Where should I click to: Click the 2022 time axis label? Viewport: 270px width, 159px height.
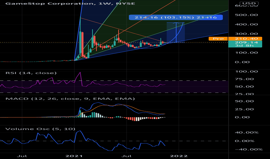pos(179,156)
